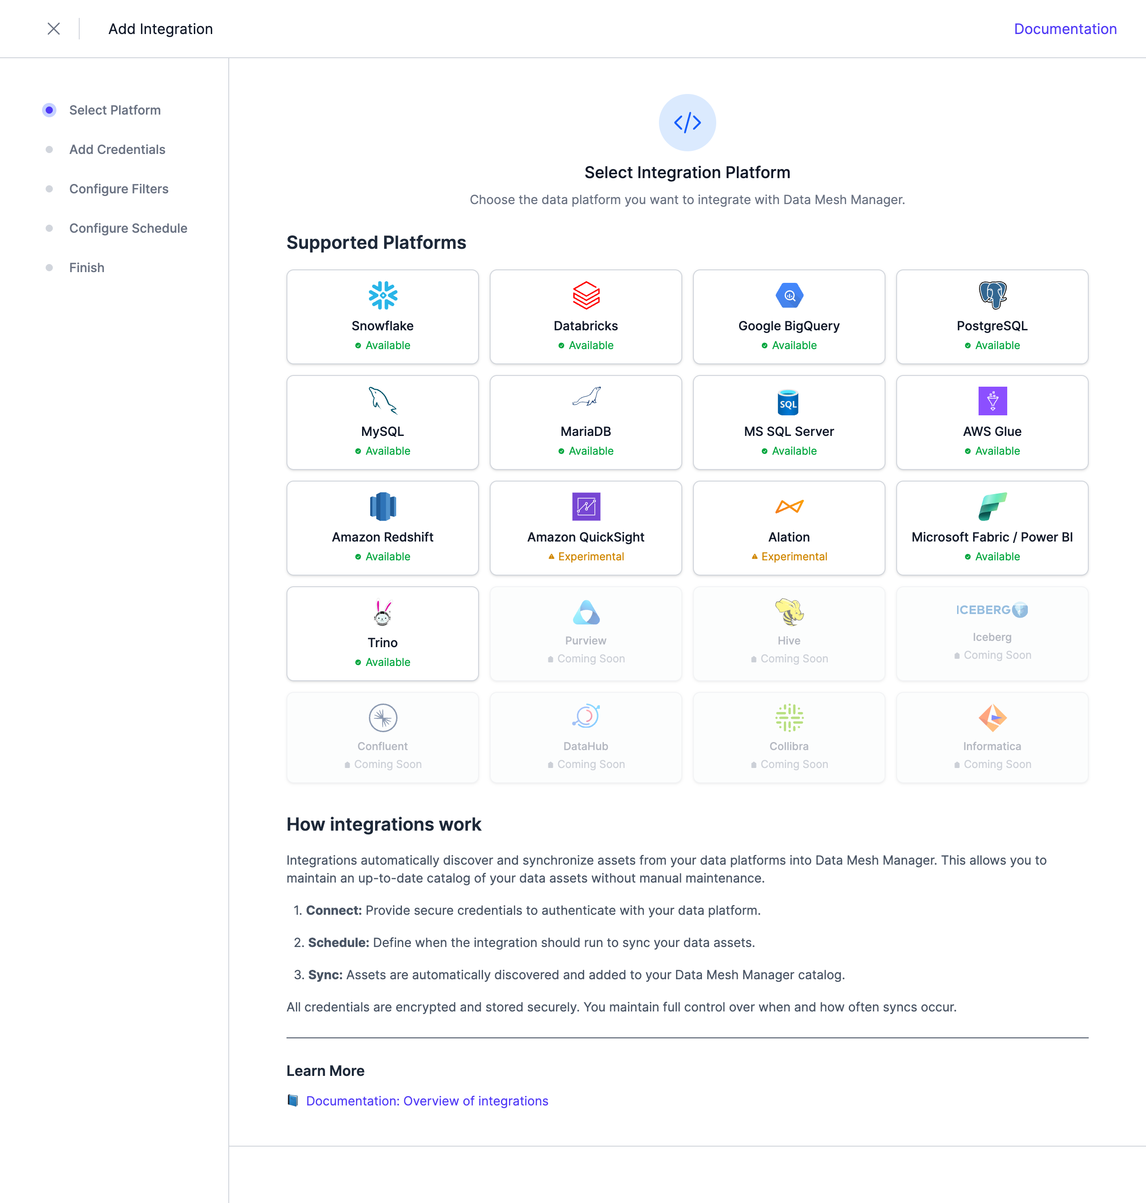Viewport: 1146px width, 1203px height.
Task: Click the Iceberg logo icon
Action: [992, 610]
